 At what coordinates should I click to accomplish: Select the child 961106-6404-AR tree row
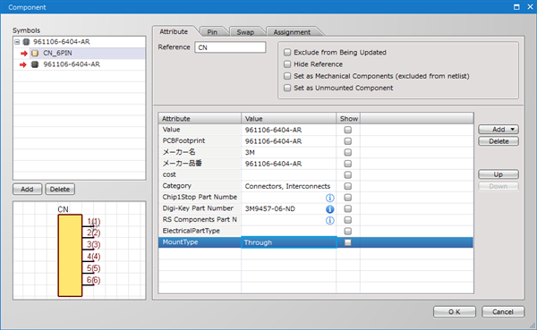[x=80, y=64]
